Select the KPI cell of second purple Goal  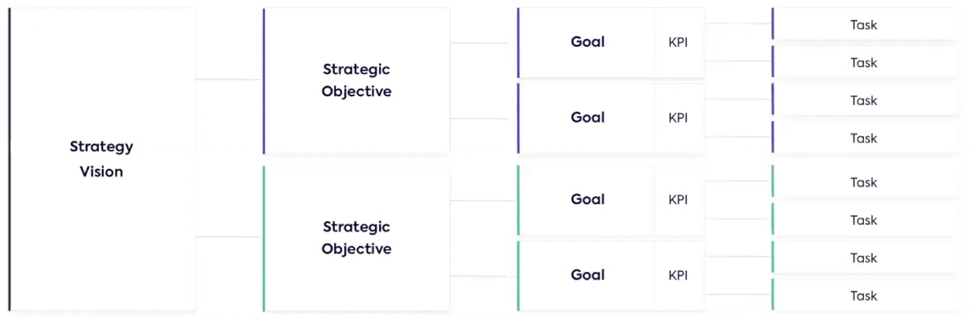[x=678, y=118]
